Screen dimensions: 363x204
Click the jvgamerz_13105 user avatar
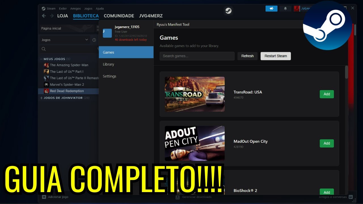coord(107,33)
